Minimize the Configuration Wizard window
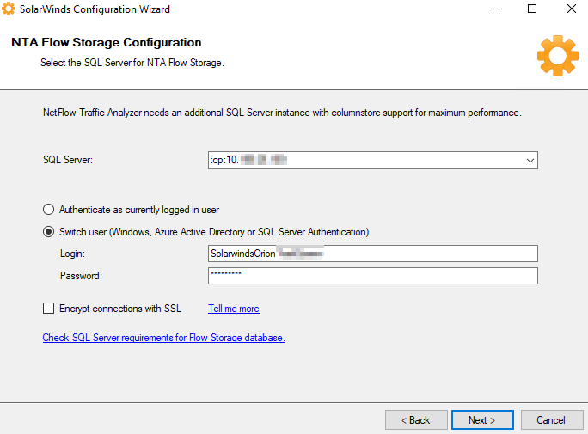 click(493, 9)
